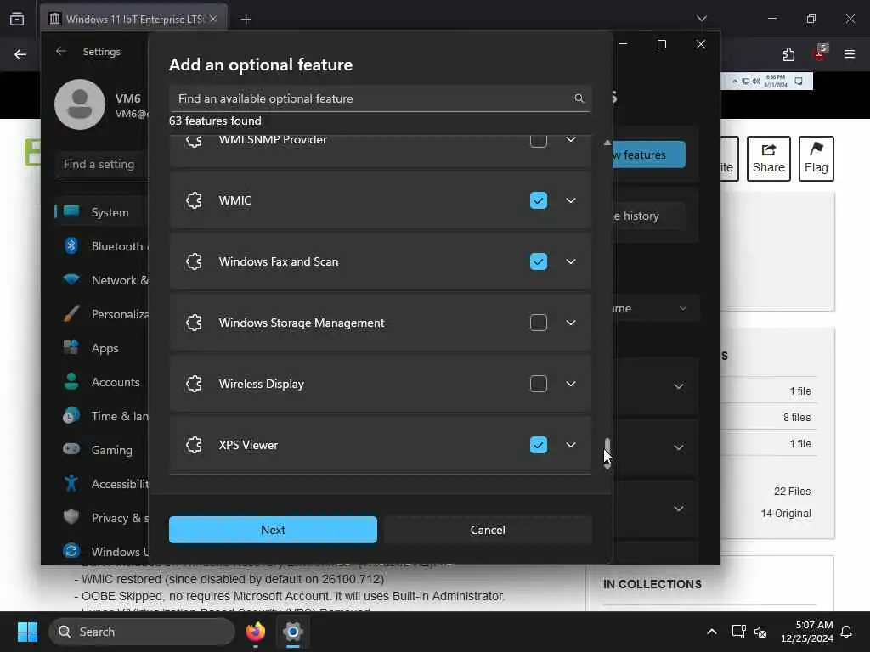
Task: Click the search magnifier in feature search box
Action: (x=579, y=98)
